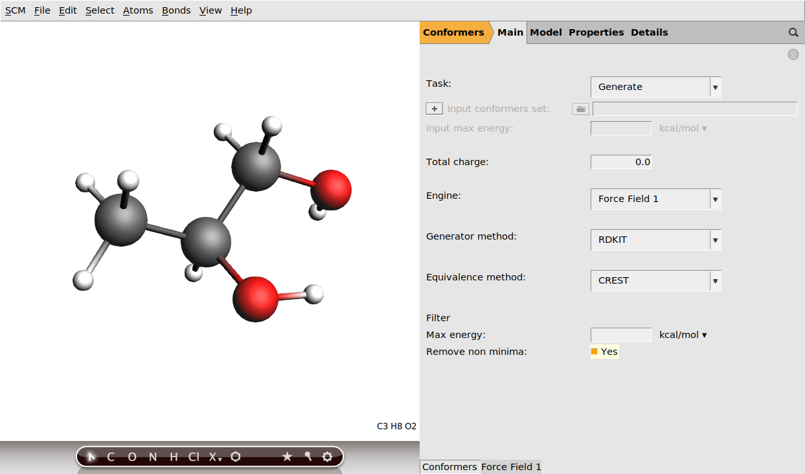This screenshot has width=805, height=474.
Task: Select the mouse pointer selection tool
Action: click(91, 457)
